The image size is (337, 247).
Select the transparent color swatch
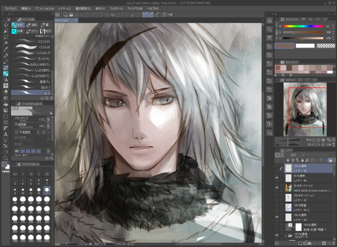point(326,46)
